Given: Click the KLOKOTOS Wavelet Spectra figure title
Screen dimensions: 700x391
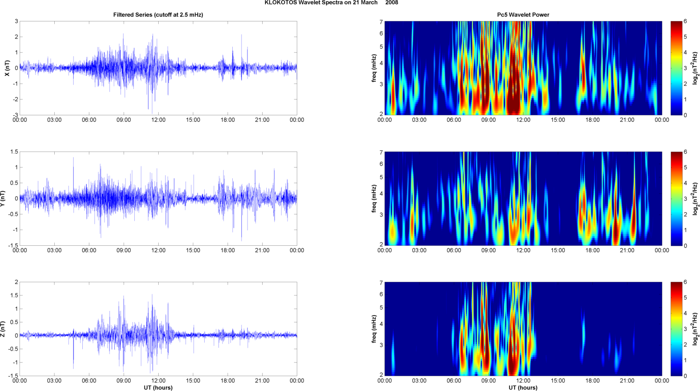Looking at the screenshot, I should (331, 3).
